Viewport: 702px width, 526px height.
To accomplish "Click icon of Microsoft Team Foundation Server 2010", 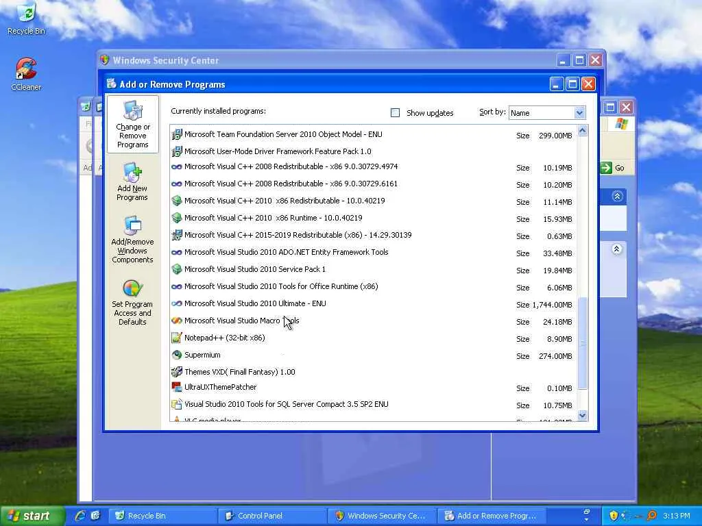I will point(177,134).
